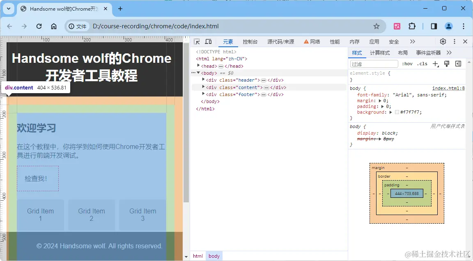Viewport: 473px width, 261px height.
Task: Open the Chrome three-dot menu
Action: (x=464, y=26)
